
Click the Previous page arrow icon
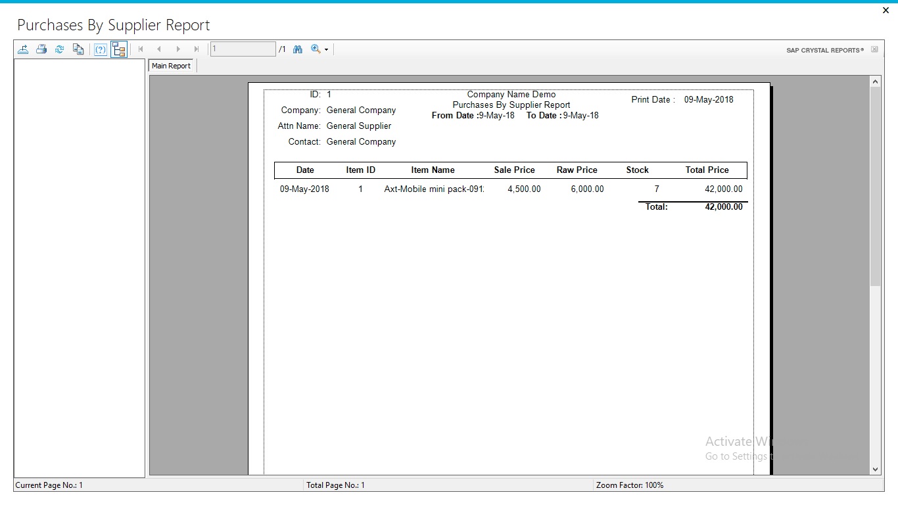159,49
